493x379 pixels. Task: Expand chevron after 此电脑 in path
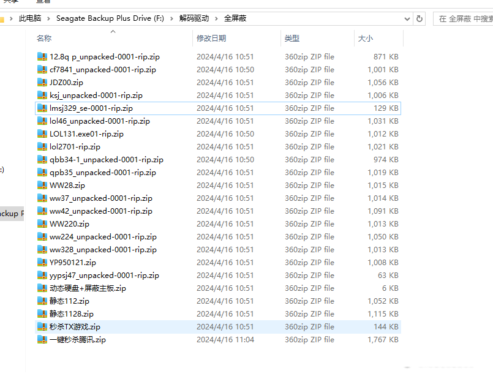point(49,18)
